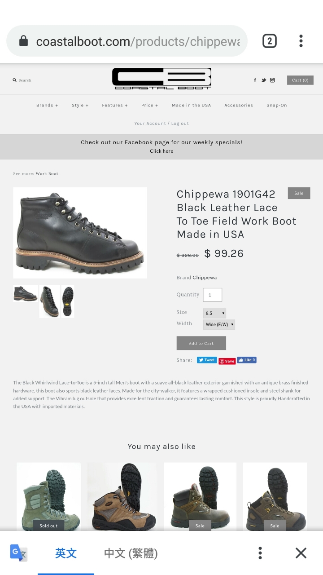
Task: Click the Quantity input field
Action: 213,295
